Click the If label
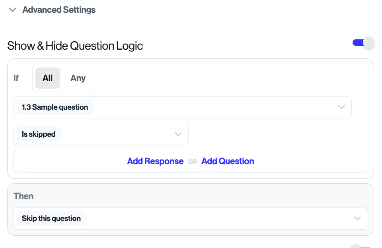 [x=16, y=78]
